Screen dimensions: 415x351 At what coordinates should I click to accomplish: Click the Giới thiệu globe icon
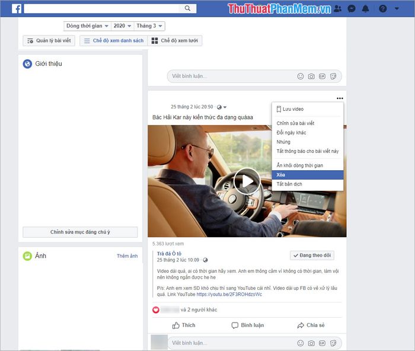pyautogui.click(x=27, y=64)
